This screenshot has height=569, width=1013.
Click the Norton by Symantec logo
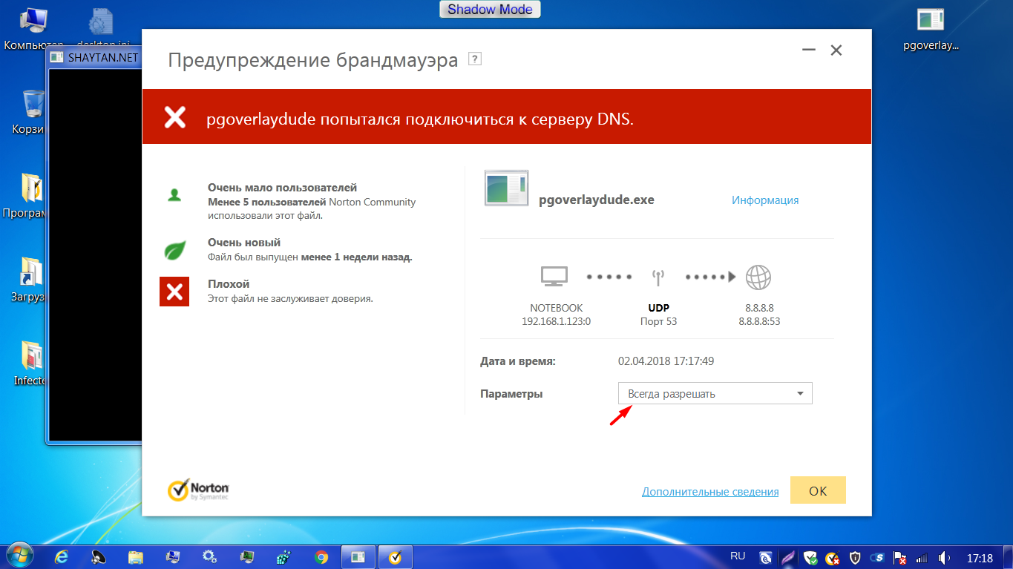coord(198,490)
